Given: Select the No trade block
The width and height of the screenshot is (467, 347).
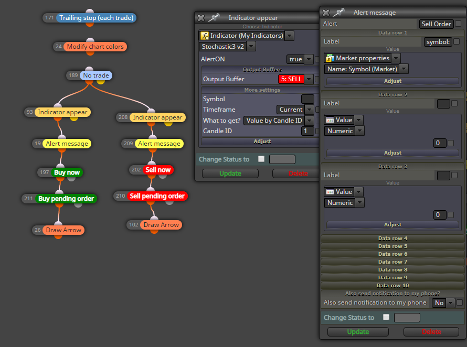Looking at the screenshot, I should (x=96, y=75).
